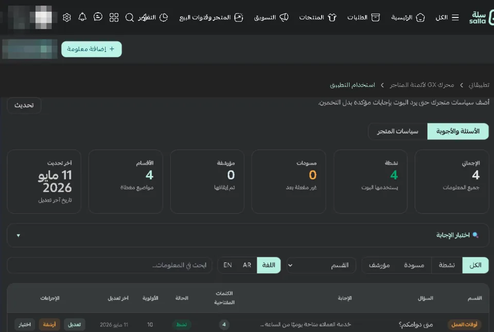Open the التقارير reports menu
The image size is (494, 332).
(153, 17)
